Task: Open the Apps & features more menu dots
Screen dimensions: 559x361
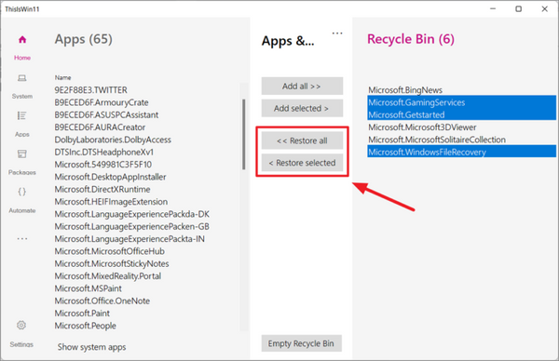Action: click(x=337, y=33)
